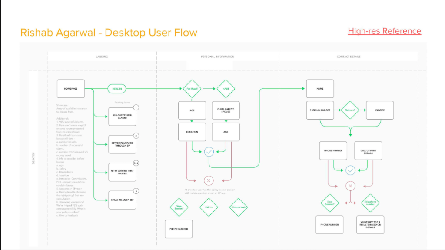Select Save Session diamond beside Call Us

coord(179,207)
